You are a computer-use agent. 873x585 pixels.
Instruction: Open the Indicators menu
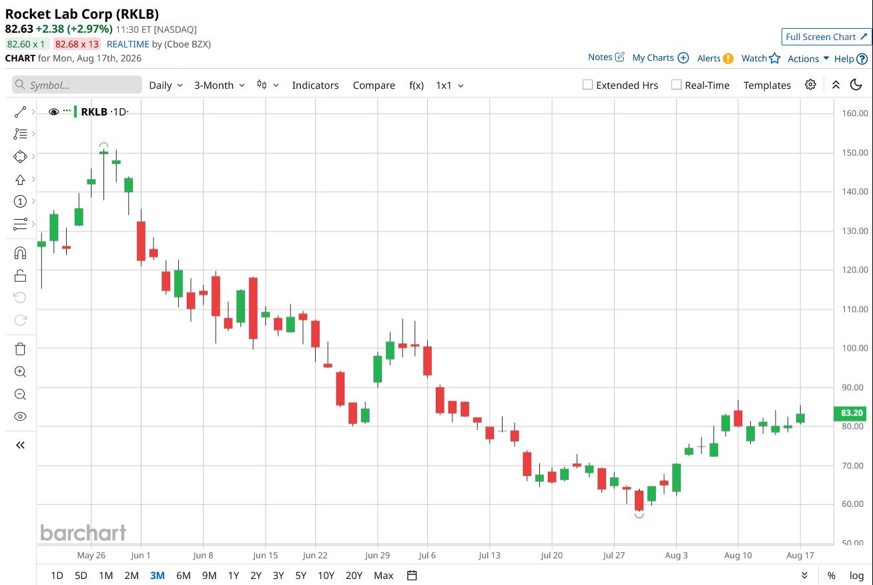tap(315, 85)
